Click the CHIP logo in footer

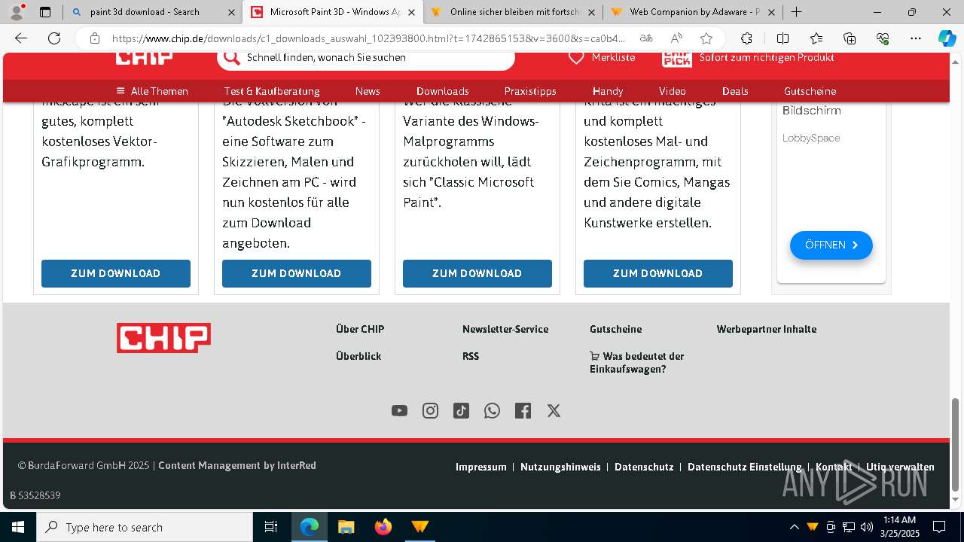(x=163, y=338)
